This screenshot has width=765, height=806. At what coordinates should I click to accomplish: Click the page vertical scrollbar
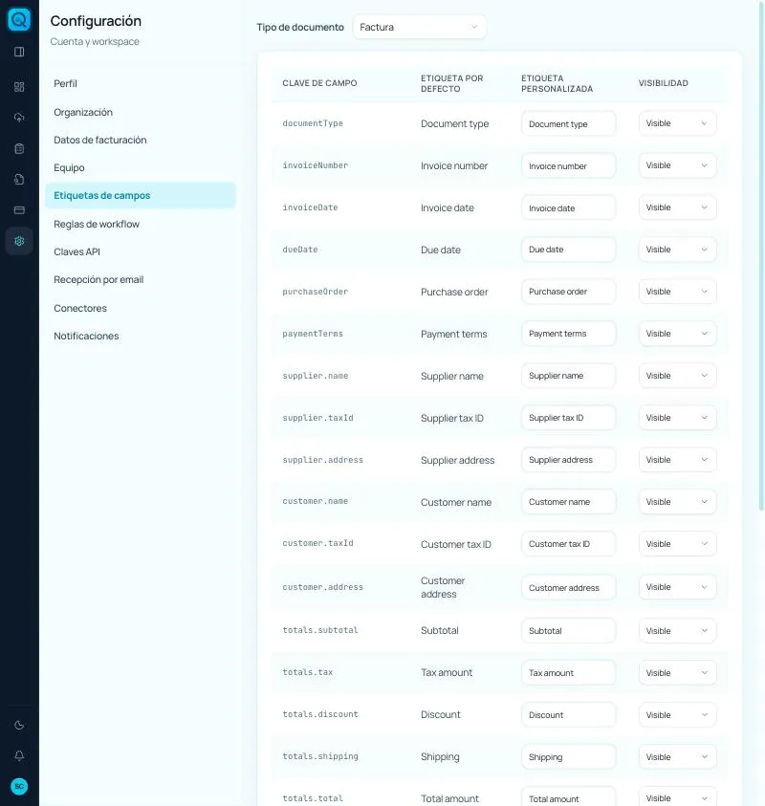761,256
